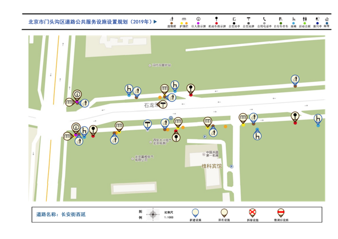Toggle the telephone legend icon

[x=264, y=19]
